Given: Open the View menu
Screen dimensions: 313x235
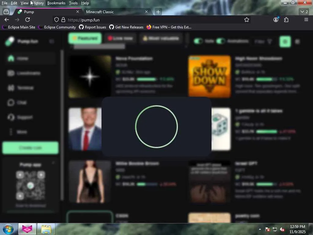Looking at the screenshot, I should click(x=24, y=3).
